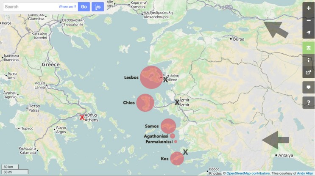The image size is (315, 176).
Task: Click the Lesbos label
Action: click(x=131, y=77)
